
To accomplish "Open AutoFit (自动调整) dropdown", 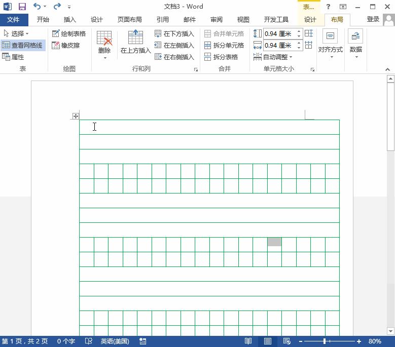I will (x=273, y=57).
